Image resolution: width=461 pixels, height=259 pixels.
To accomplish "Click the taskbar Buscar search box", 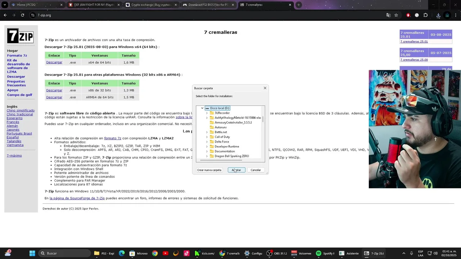I will pyautogui.click(x=64, y=253).
